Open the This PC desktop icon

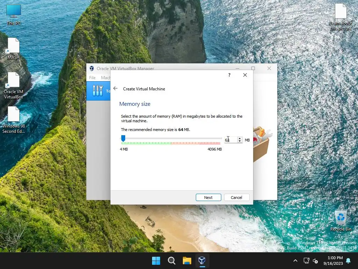point(14,14)
